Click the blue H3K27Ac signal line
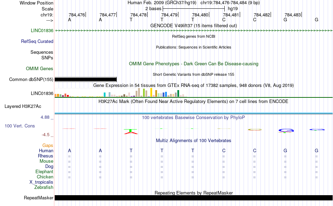Image resolution: width=333 pixels, height=206 pixels. coord(193,113)
